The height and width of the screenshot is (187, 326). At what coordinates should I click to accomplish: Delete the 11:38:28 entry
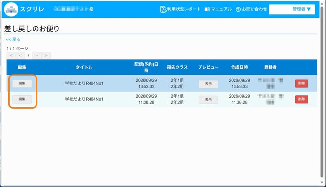point(302,99)
